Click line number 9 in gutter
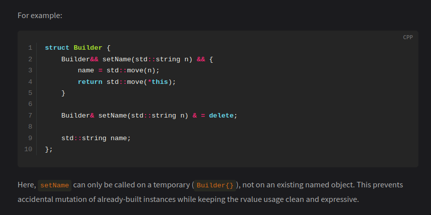 pos(30,138)
